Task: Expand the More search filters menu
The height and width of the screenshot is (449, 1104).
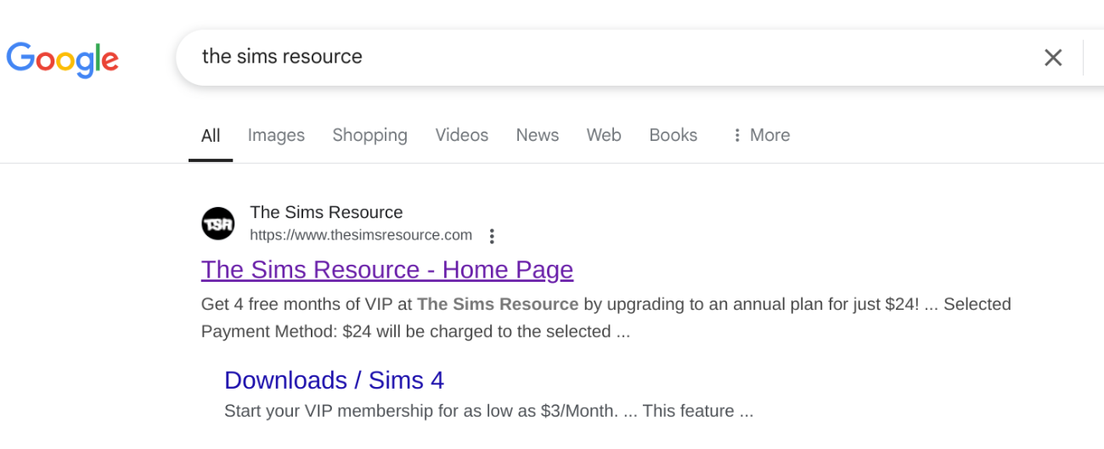Action: coord(761,135)
